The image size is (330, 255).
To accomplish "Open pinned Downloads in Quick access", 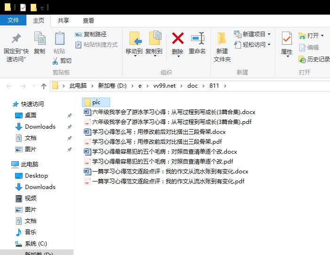I will (35, 127).
